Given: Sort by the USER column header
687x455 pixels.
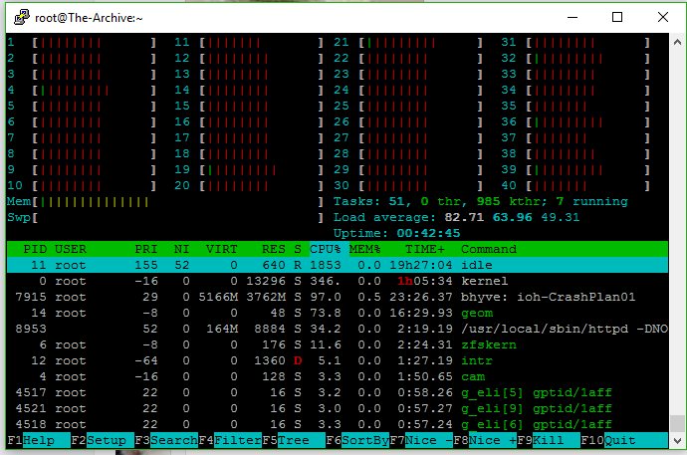Looking at the screenshot, I should (71, 249).
